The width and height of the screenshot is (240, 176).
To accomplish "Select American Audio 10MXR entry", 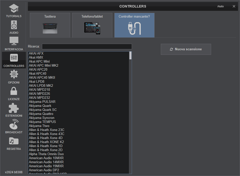I will pyautogui.click(x=79, y=158).
